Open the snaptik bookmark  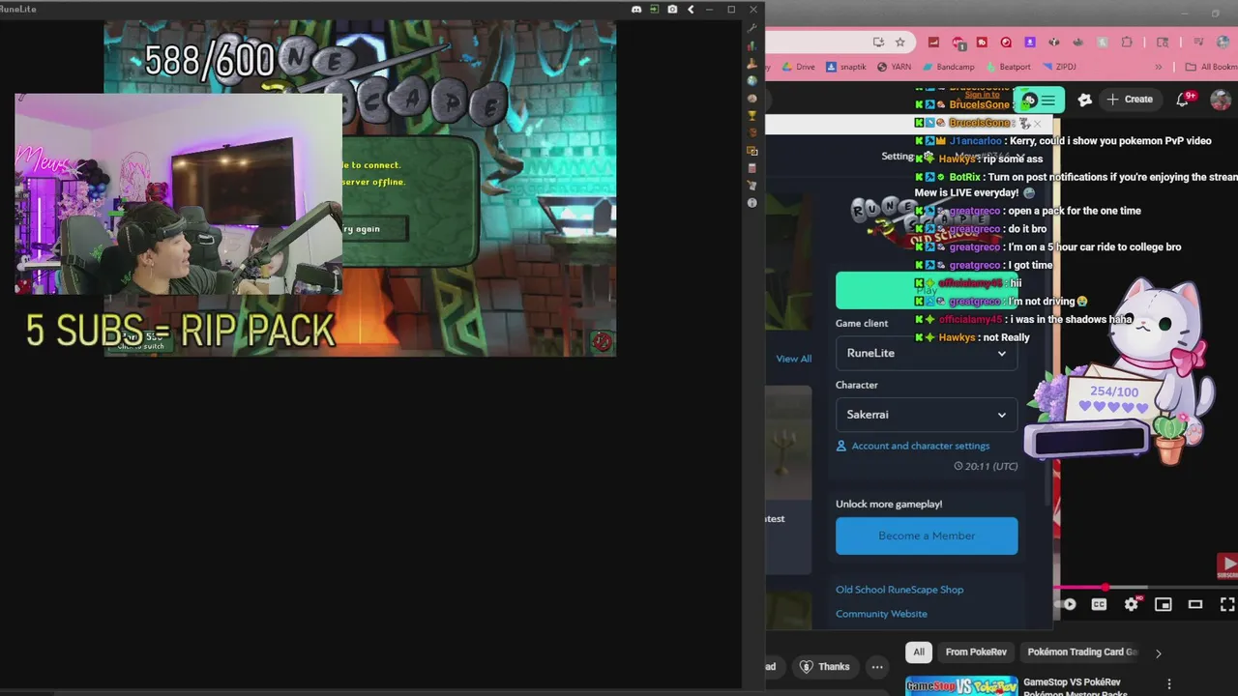point(845,67)
